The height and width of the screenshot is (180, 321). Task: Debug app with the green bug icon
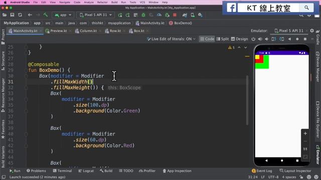[143, 15]
